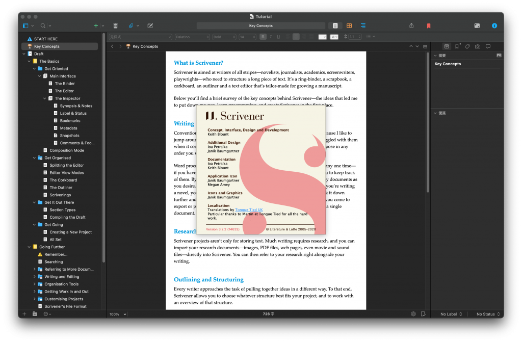Open the project targets icon in footer
Viewport: 522px width, 342px height.
point(413,314)
